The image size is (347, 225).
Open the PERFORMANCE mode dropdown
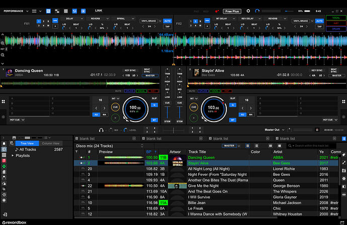pyautogui.click(x=16, y=11)
